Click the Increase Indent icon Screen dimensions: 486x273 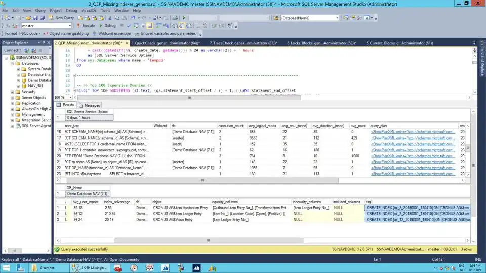tap(222, 26)
